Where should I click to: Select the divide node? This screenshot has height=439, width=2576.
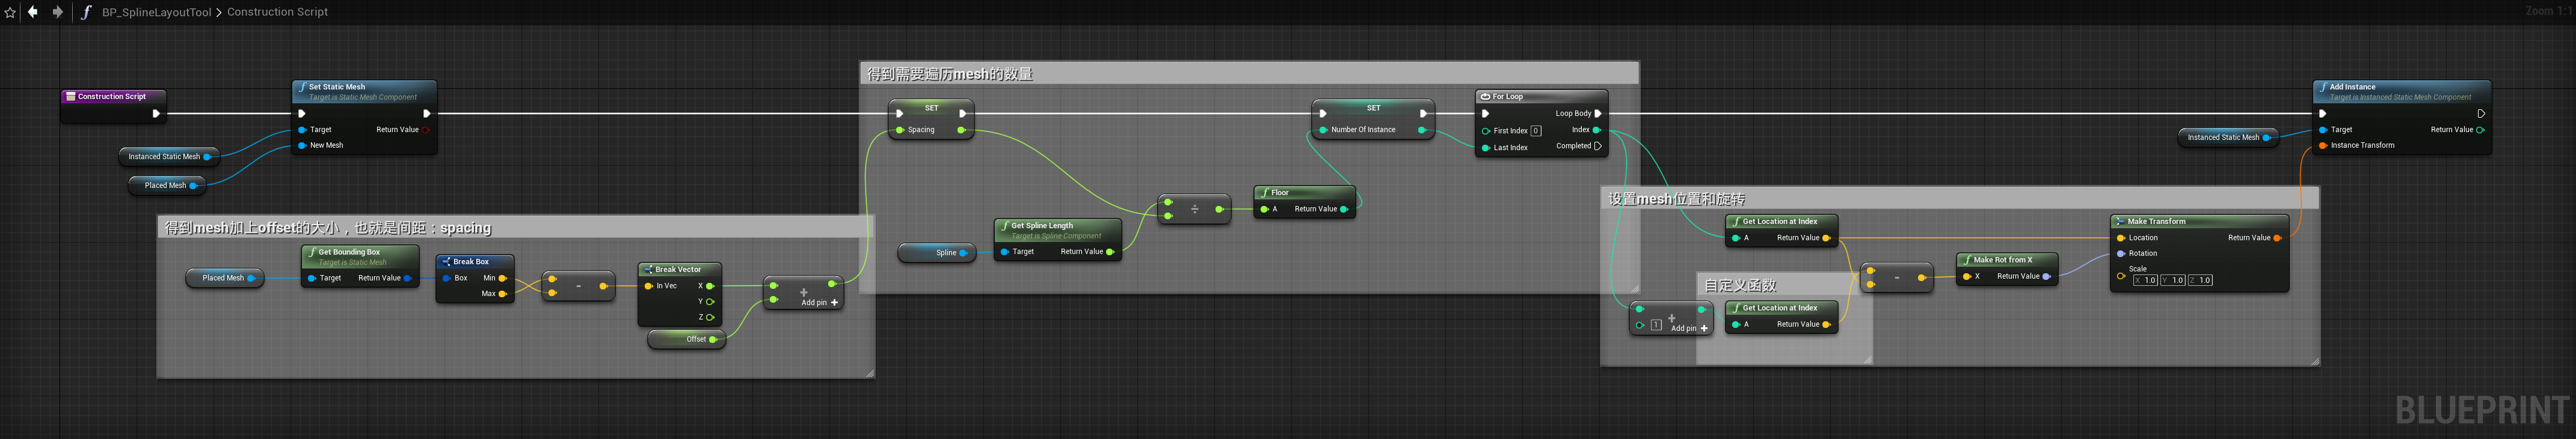pyautogui.click(x=1194, y=210)
